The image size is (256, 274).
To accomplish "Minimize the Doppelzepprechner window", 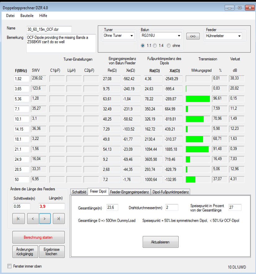I will click(x=229, y=7).
